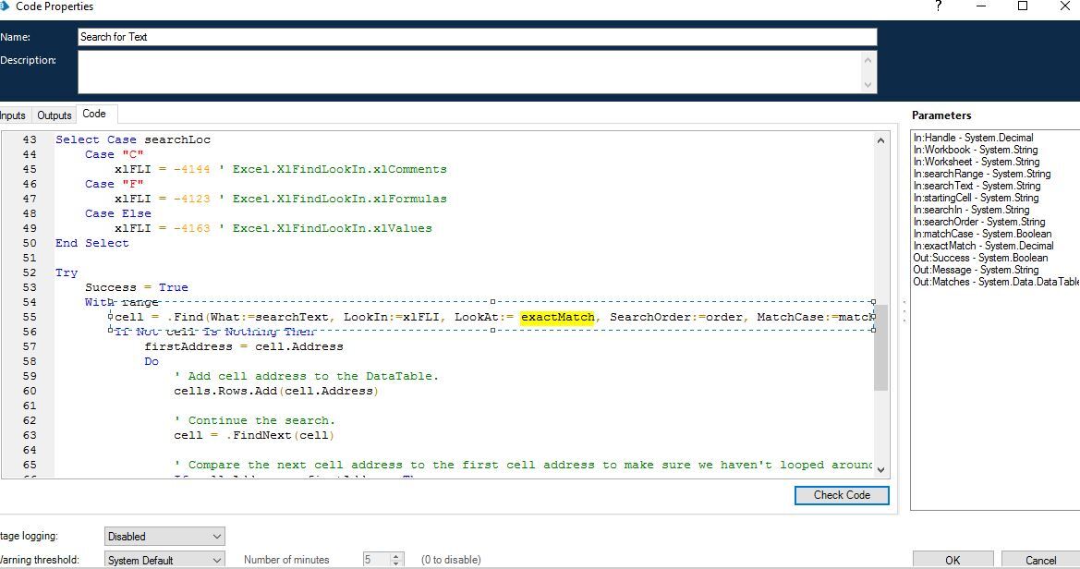Expand the Warning threshold System Default dropdown

[164, 560]
